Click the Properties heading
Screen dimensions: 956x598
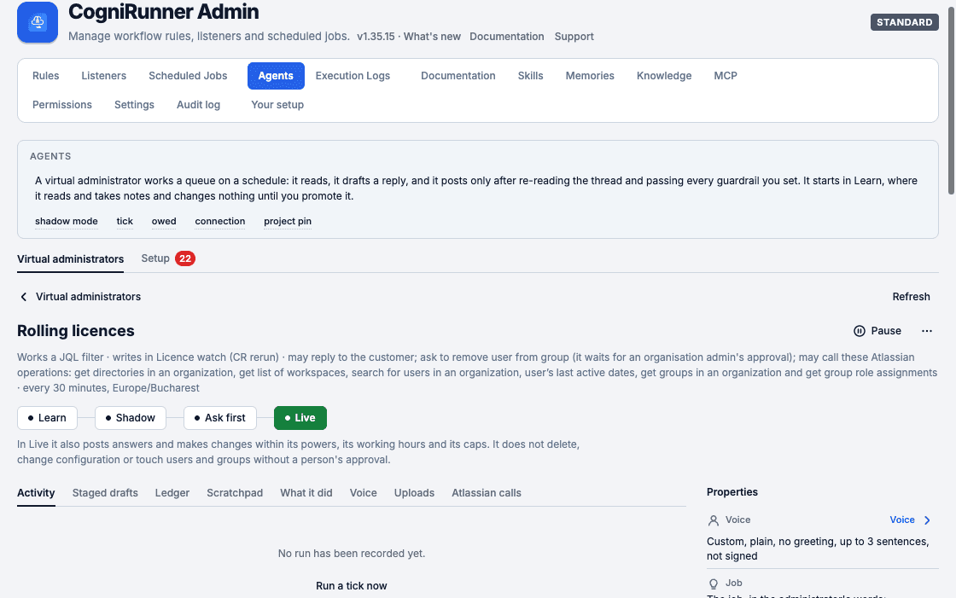click(x=732, y=492)
